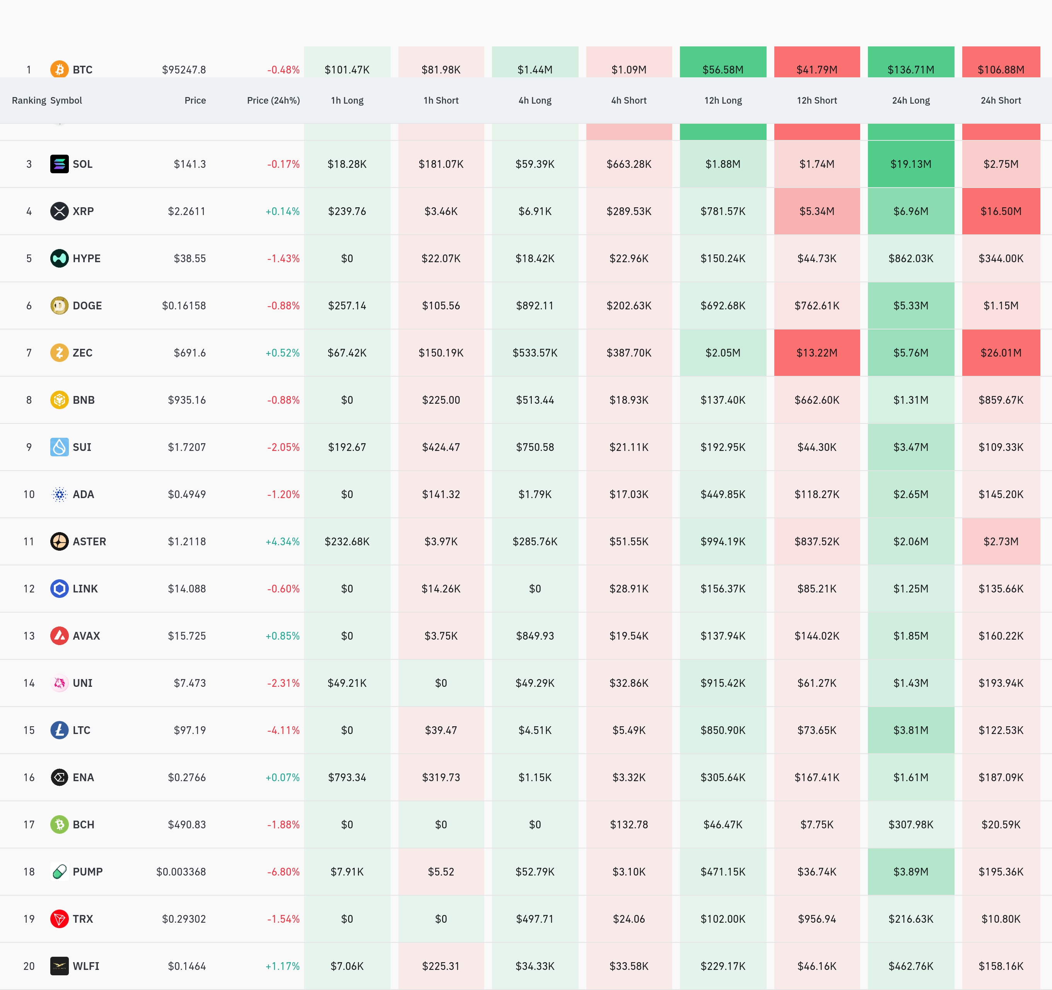
Task: Click the HYPE coin icon
Action: point(59,258)
